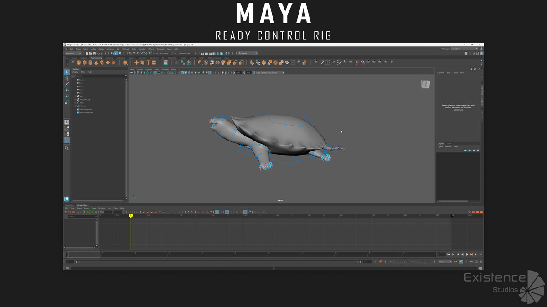This screenshot has height=307, width=547.
Task: Open the Tangents menu in Graph Editor
Action: coord(102,208)
